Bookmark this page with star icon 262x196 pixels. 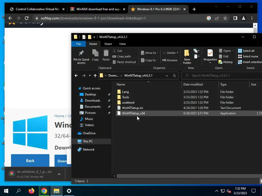(x=225, y=18)
